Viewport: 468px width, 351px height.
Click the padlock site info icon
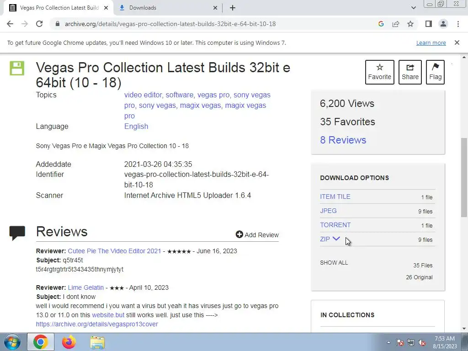tap(58, 24)
